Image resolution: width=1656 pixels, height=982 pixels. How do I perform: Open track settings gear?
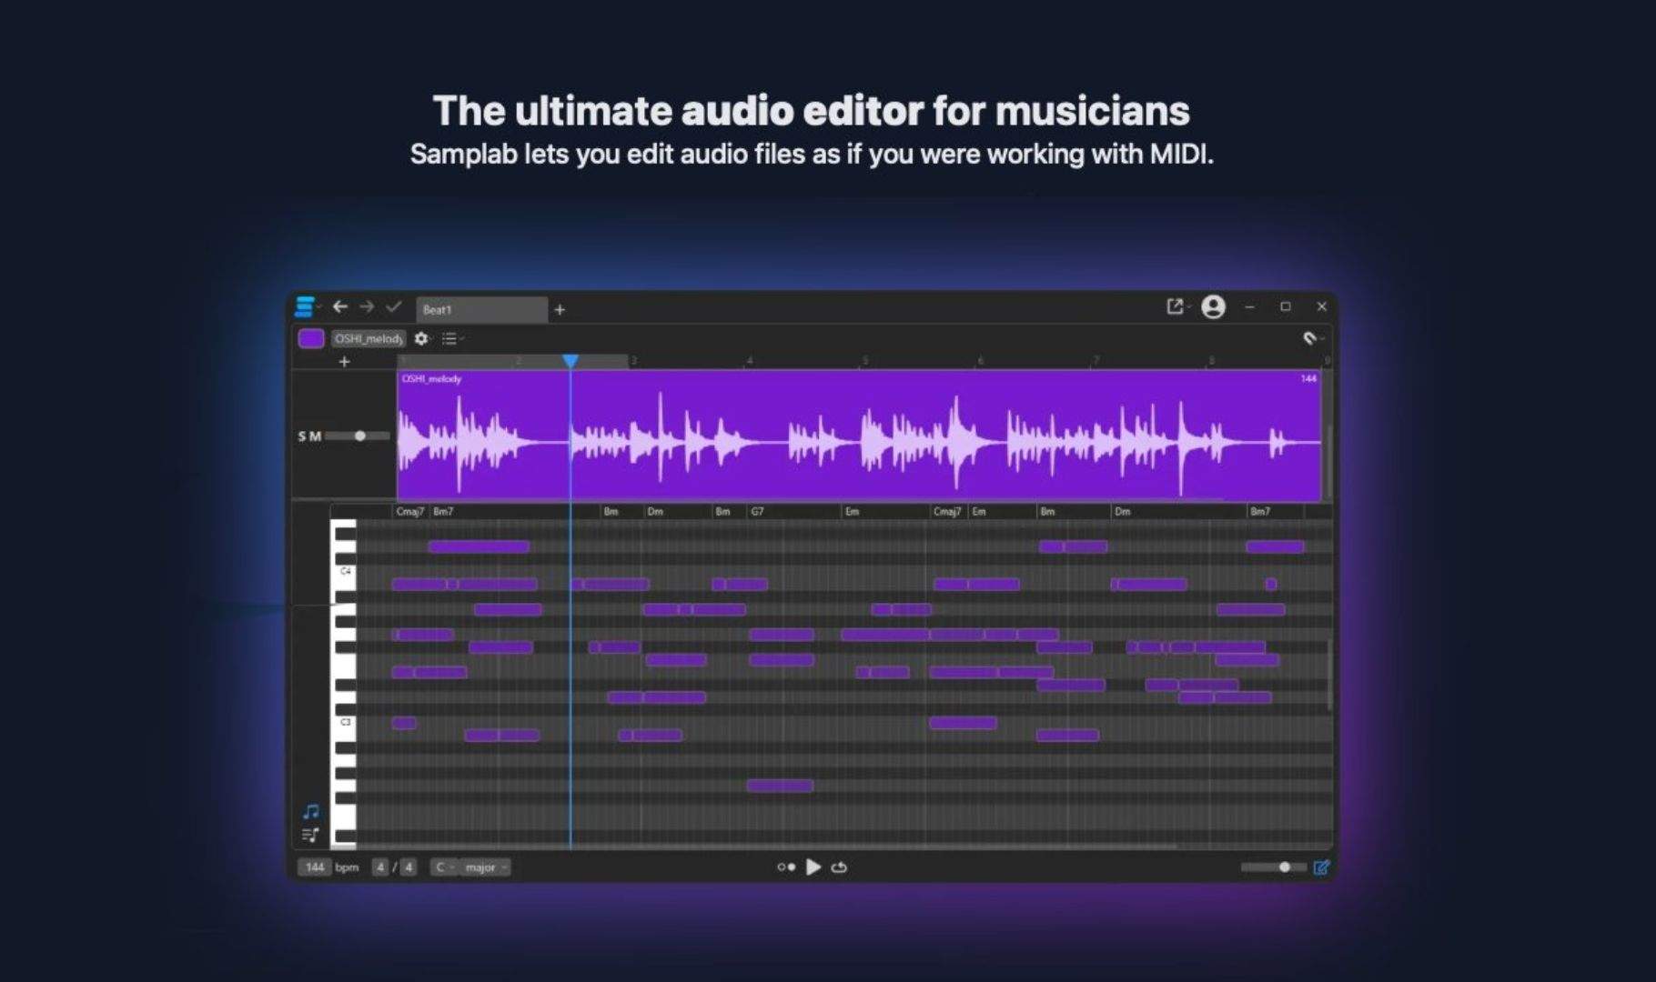pyautogui.click(x=421, y=338)
